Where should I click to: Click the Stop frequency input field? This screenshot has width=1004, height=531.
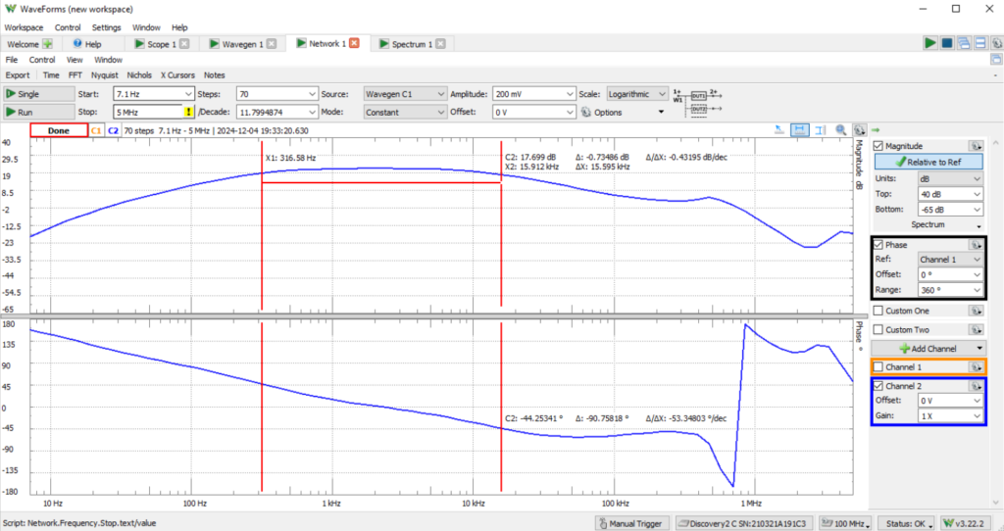[147, 113]
